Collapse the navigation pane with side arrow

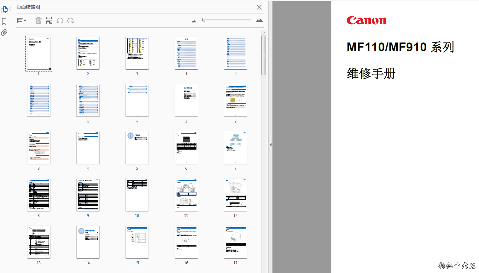(270, 145)
